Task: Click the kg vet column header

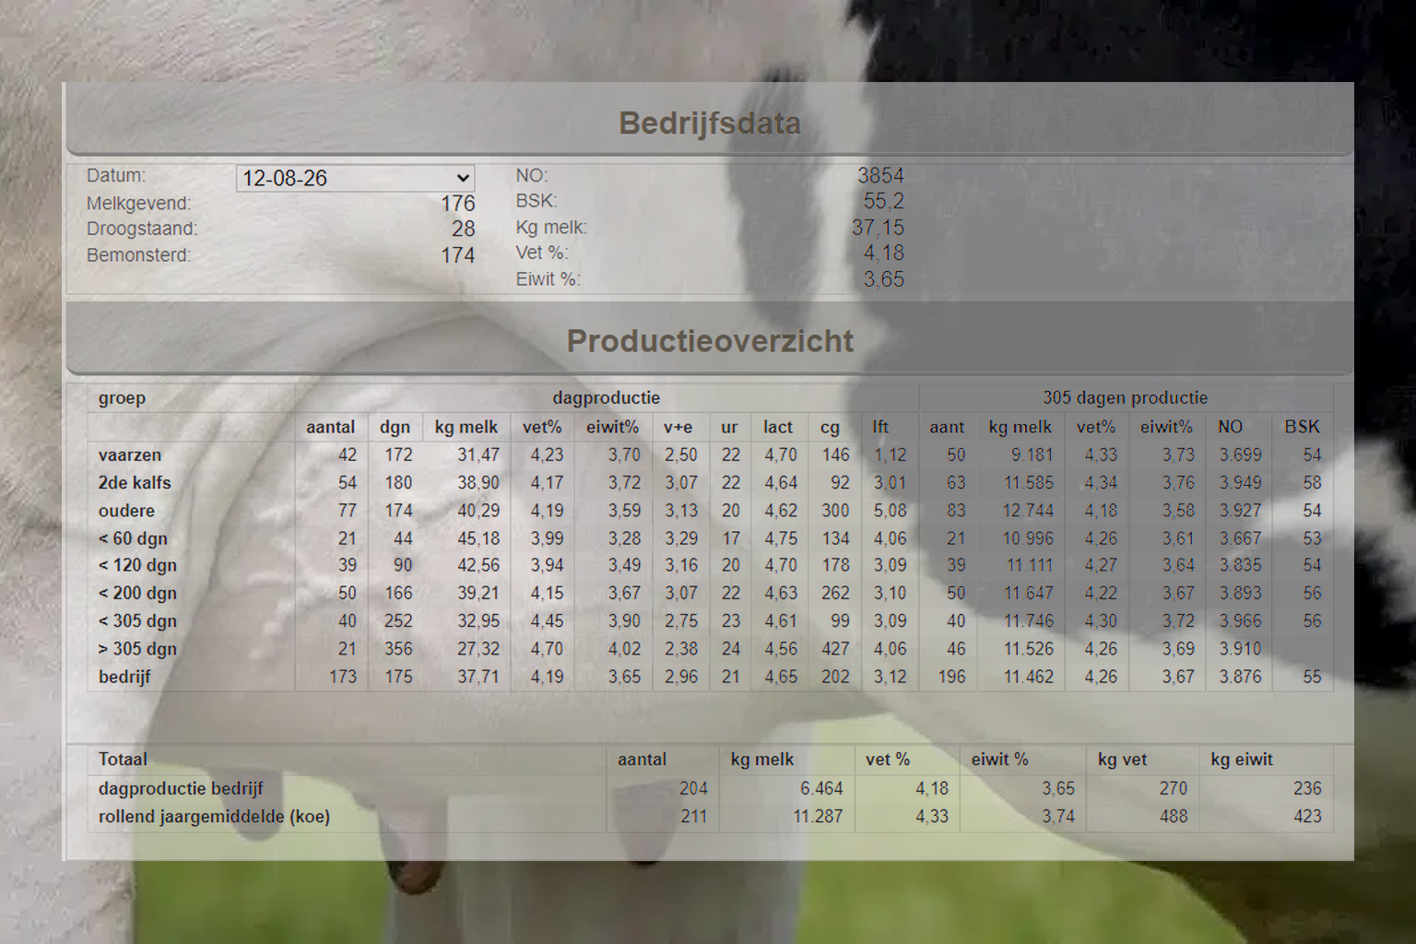Action: coord(1122,760)
